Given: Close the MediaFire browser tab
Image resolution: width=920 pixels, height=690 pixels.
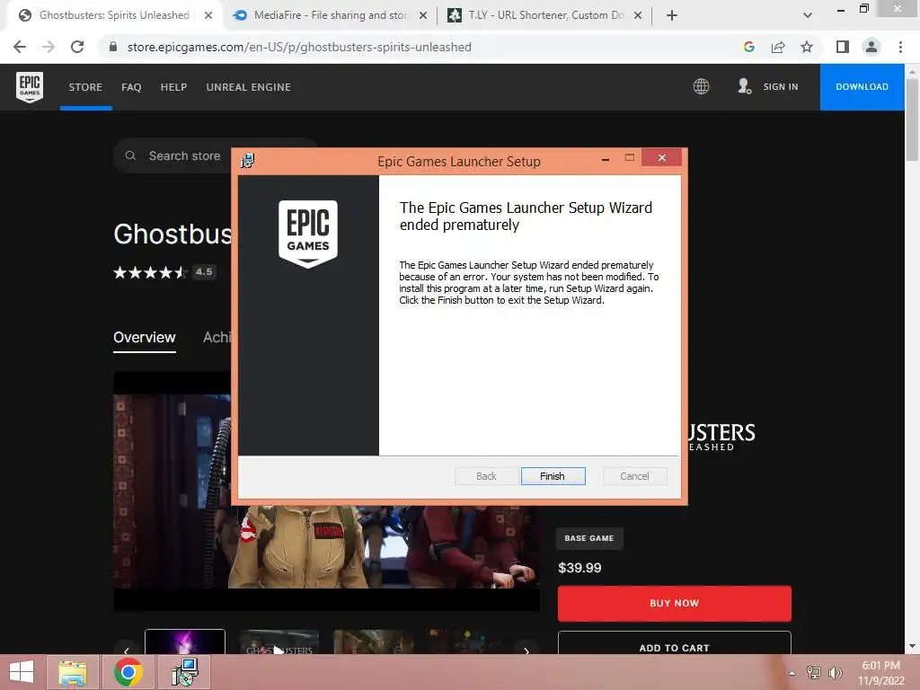Looking at the screenshot, I should tap(423, 15).
